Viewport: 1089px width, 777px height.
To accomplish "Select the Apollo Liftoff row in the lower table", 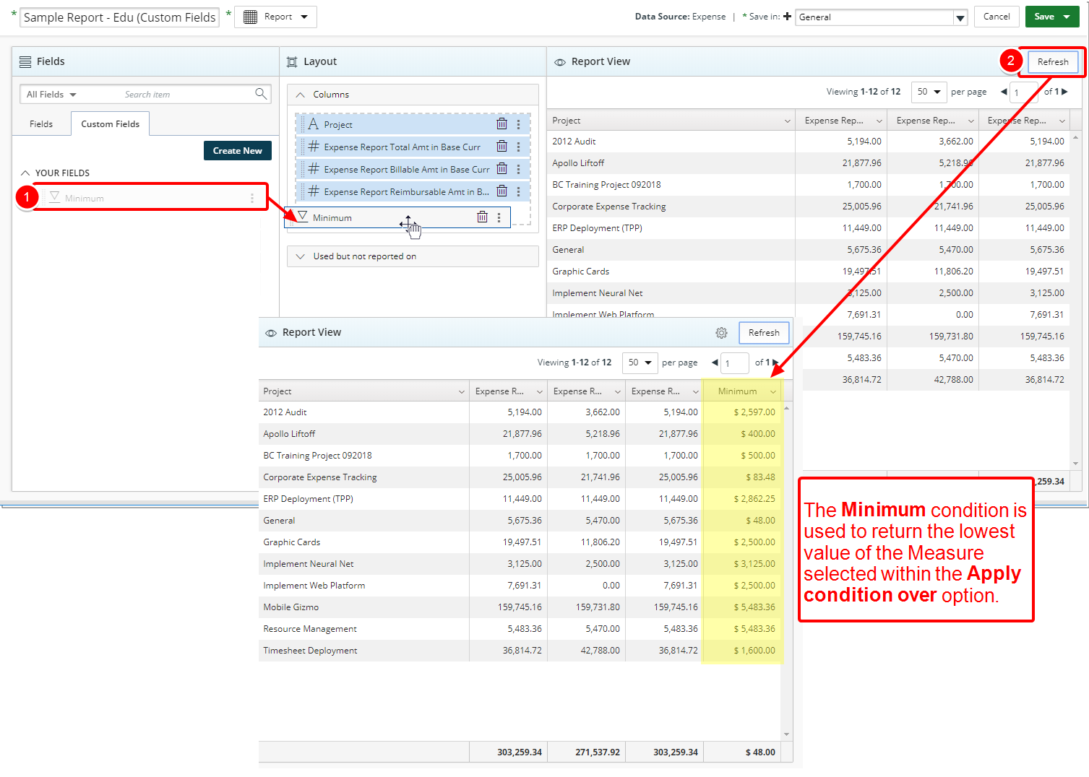I will 520,434.
